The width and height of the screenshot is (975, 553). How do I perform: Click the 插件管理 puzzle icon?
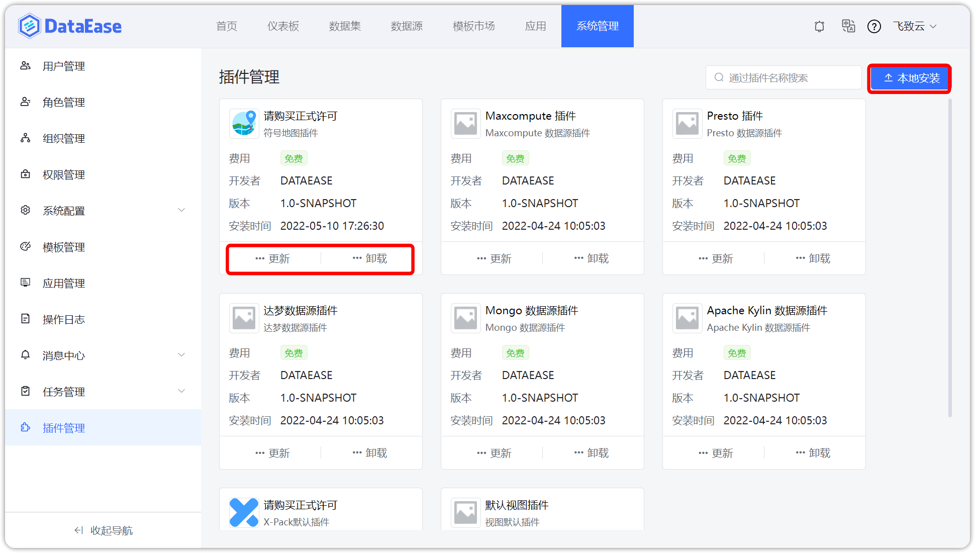26,427
